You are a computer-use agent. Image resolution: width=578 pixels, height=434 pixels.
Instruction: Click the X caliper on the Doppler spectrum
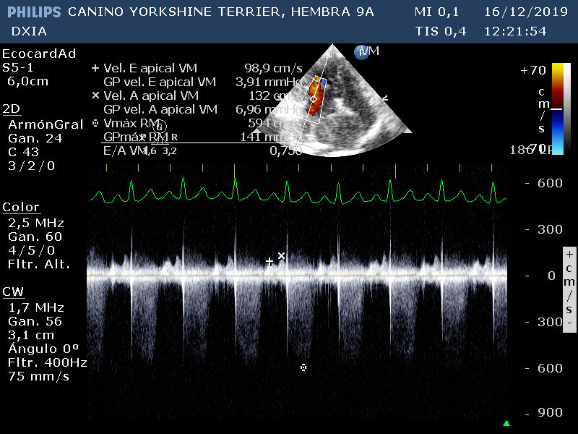282,256
